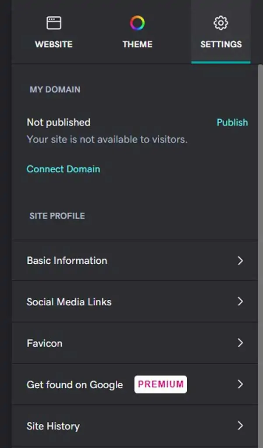The width and height of the screenshot is (263, 448).
Task: Open the Connect Domain link
Action: (x=63, y=169)
